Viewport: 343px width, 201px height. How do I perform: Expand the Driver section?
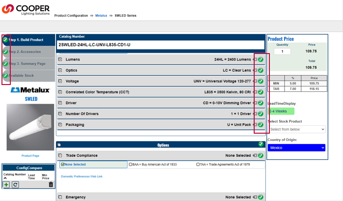point(60,103)
